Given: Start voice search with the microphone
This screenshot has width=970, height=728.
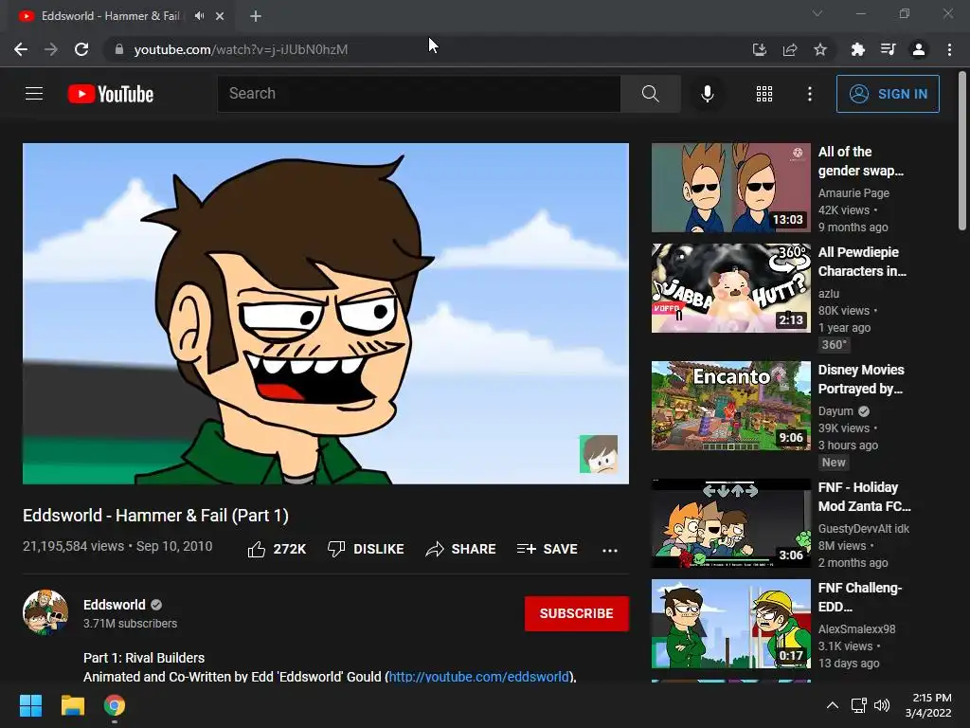Looking at the screenshot, I should [707, 94].
